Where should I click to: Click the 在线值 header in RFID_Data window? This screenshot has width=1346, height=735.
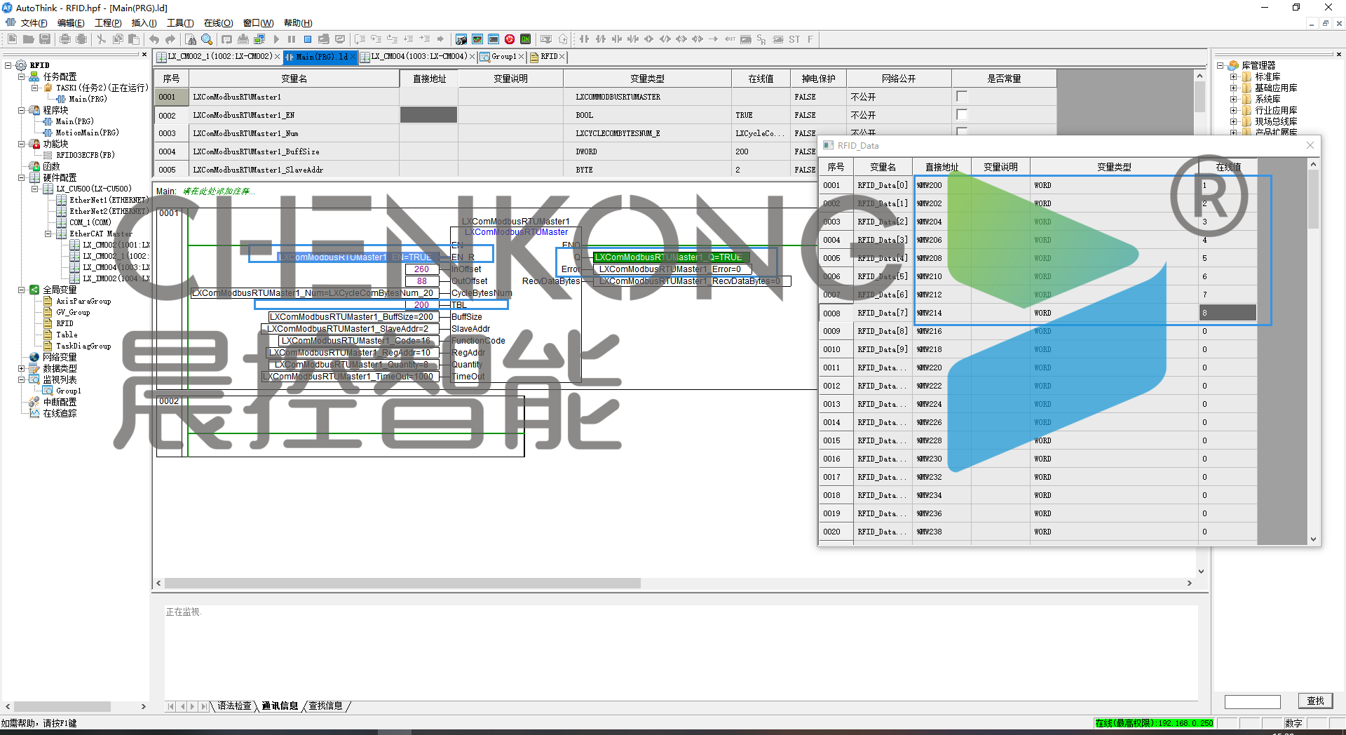click(1228, 167)
